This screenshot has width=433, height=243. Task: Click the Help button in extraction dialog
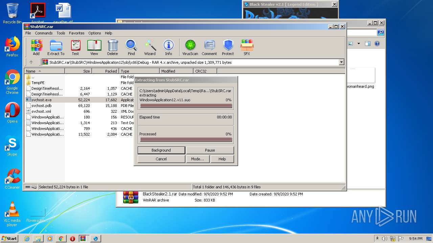tap(222, 159)
